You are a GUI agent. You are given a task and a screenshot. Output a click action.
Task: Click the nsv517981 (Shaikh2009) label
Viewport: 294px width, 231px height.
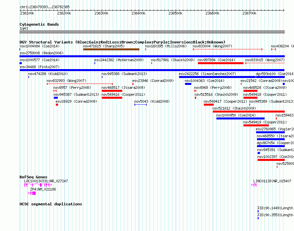(x=173, y=60)
